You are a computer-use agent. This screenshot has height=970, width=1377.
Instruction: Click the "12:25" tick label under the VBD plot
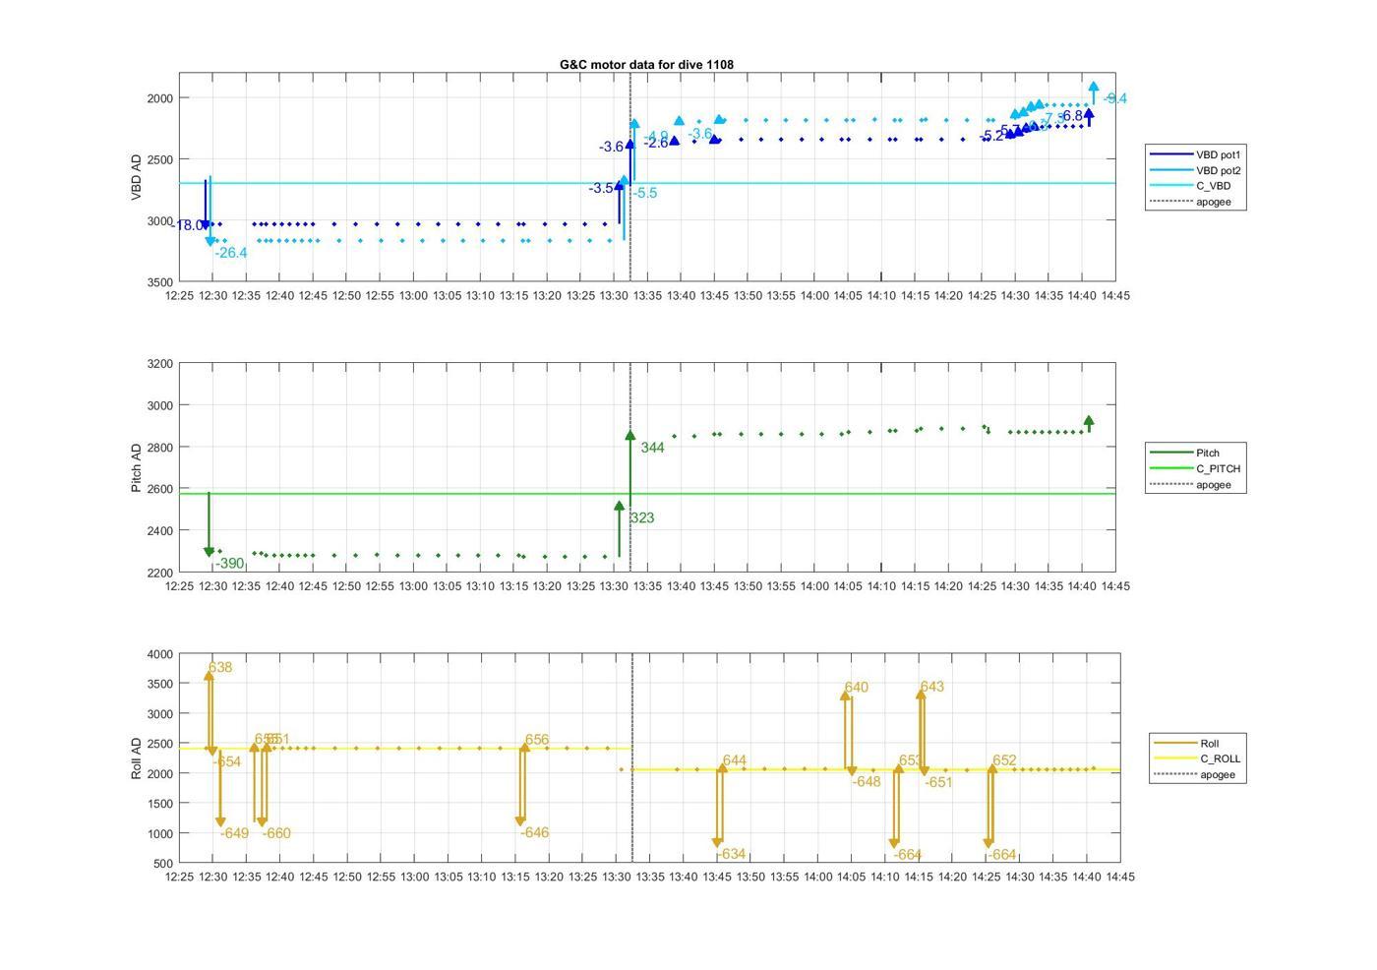pos(179,295)
